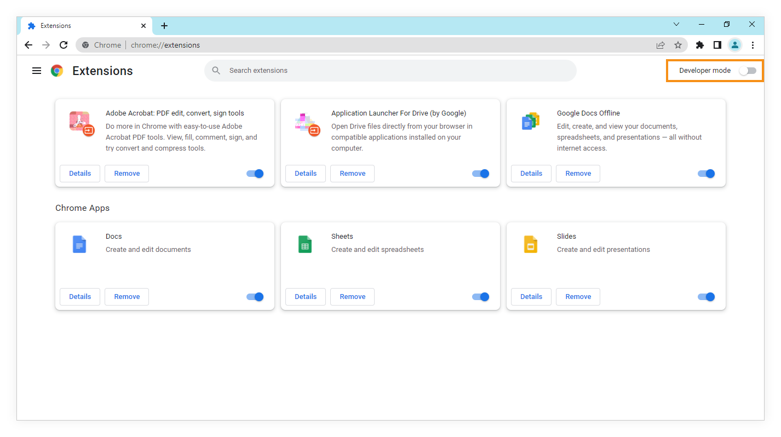
Task: Open the Extensions puzzle-piece toolbar icon
Action: pyautogui.click(x=700, y=45)
